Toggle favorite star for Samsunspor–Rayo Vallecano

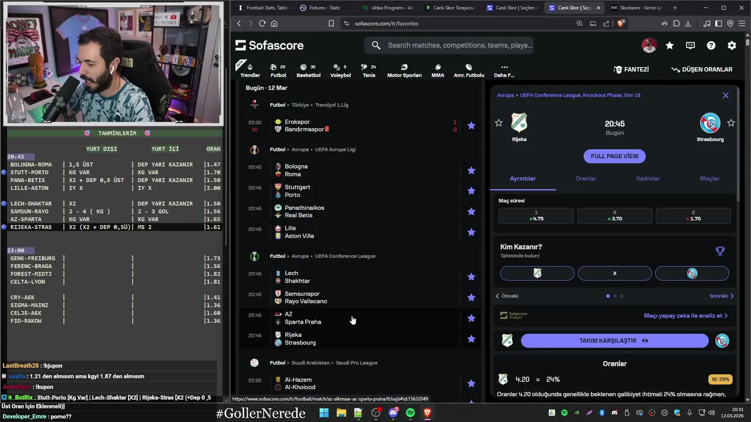tap(471, 297)
